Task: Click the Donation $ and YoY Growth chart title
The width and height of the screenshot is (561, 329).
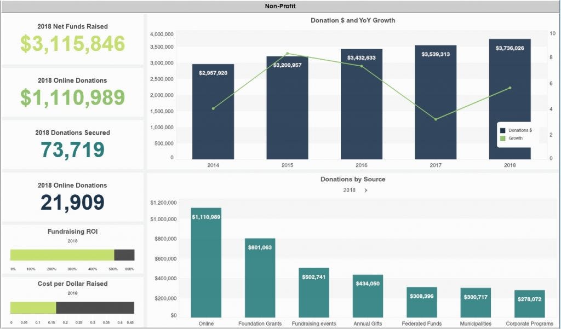Action: (x=353, y=20)
